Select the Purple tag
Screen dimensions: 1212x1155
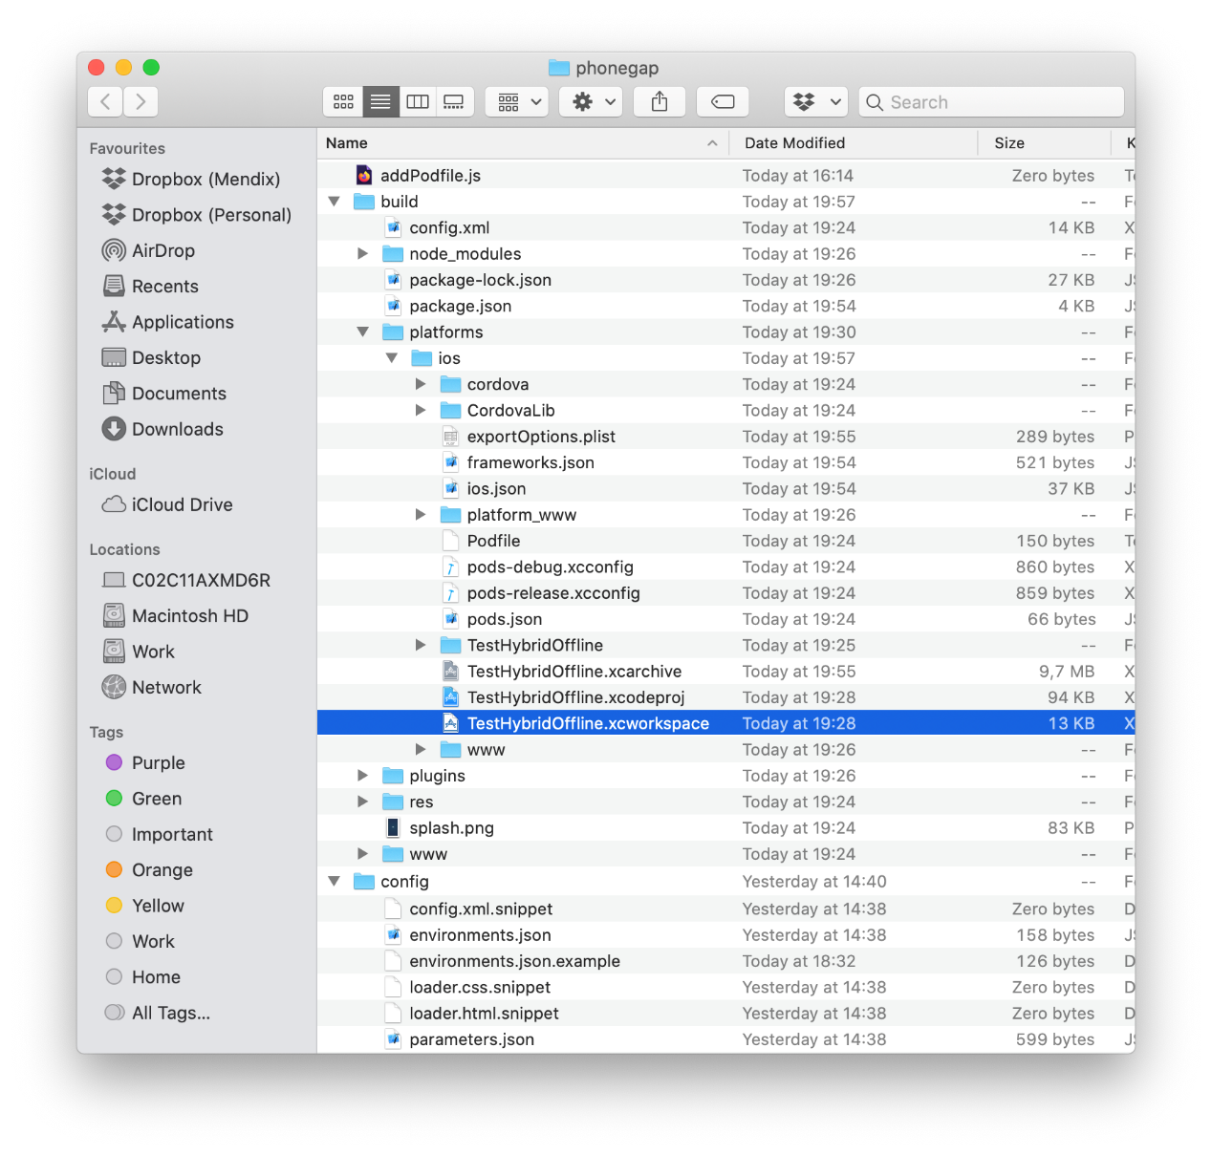coord(145,762)
